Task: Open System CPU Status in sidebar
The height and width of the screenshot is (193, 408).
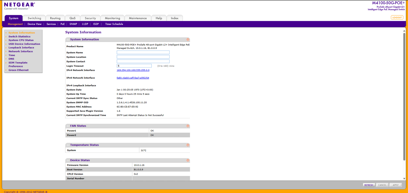Action: pos(21,40)
